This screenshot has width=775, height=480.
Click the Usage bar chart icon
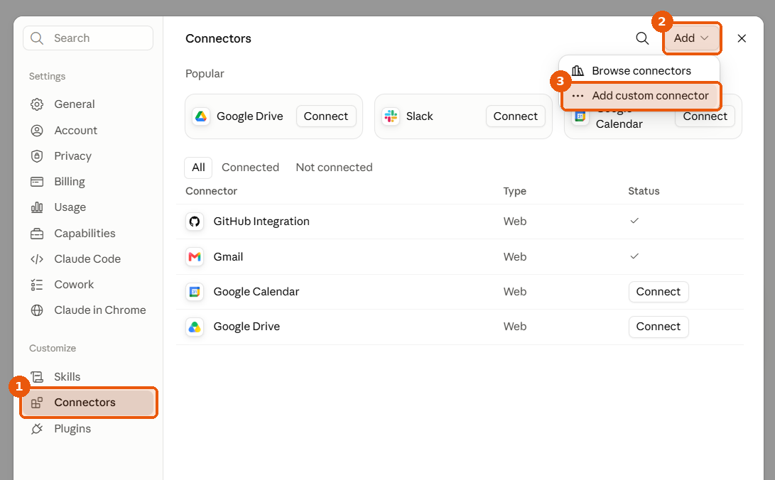click(x=37, y=207)
